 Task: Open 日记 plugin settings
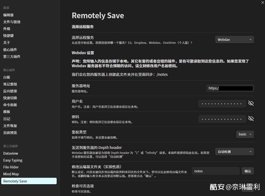[x=7, y=119]
